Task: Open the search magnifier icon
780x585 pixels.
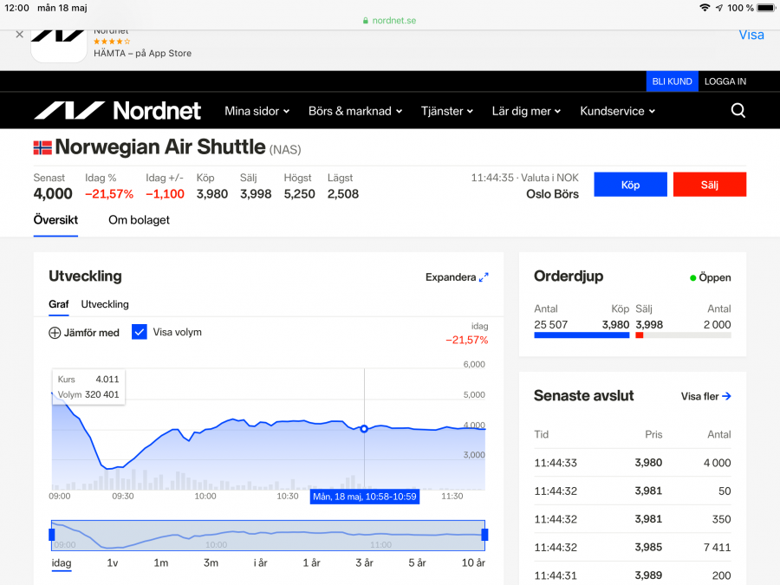Action: [x=738, y=111]
